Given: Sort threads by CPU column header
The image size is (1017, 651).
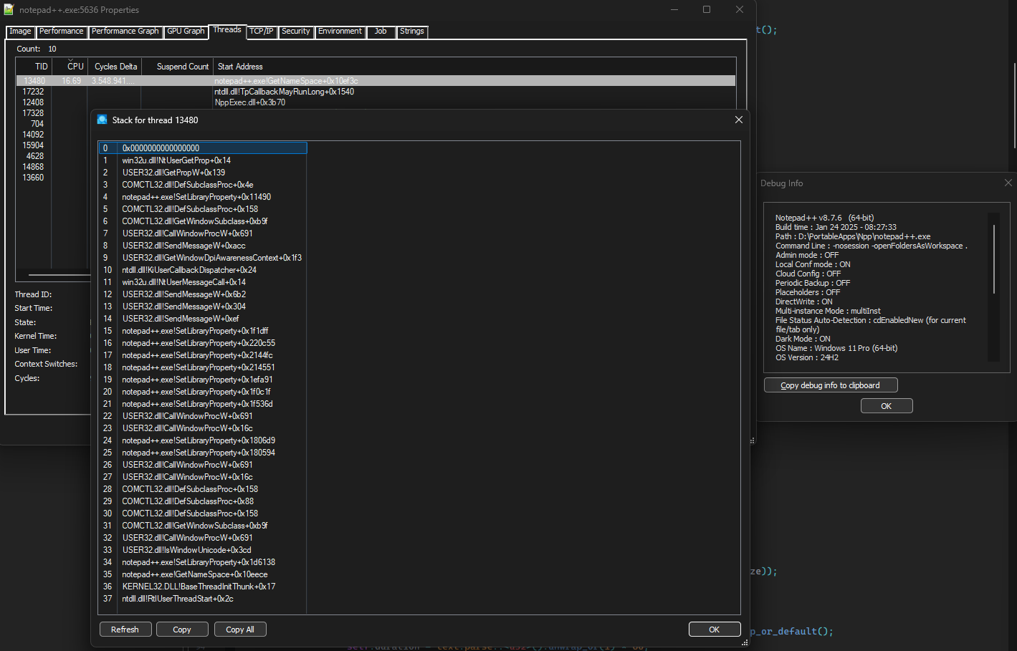Looking at the screenshot, I should click(x=70, y=67).
